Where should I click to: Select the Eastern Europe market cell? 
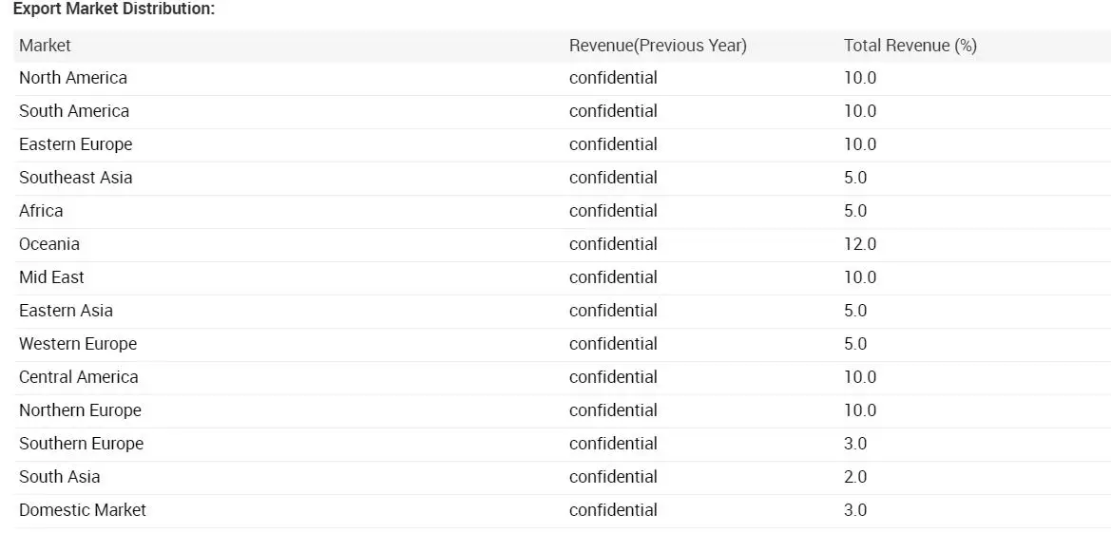(76, 144)
